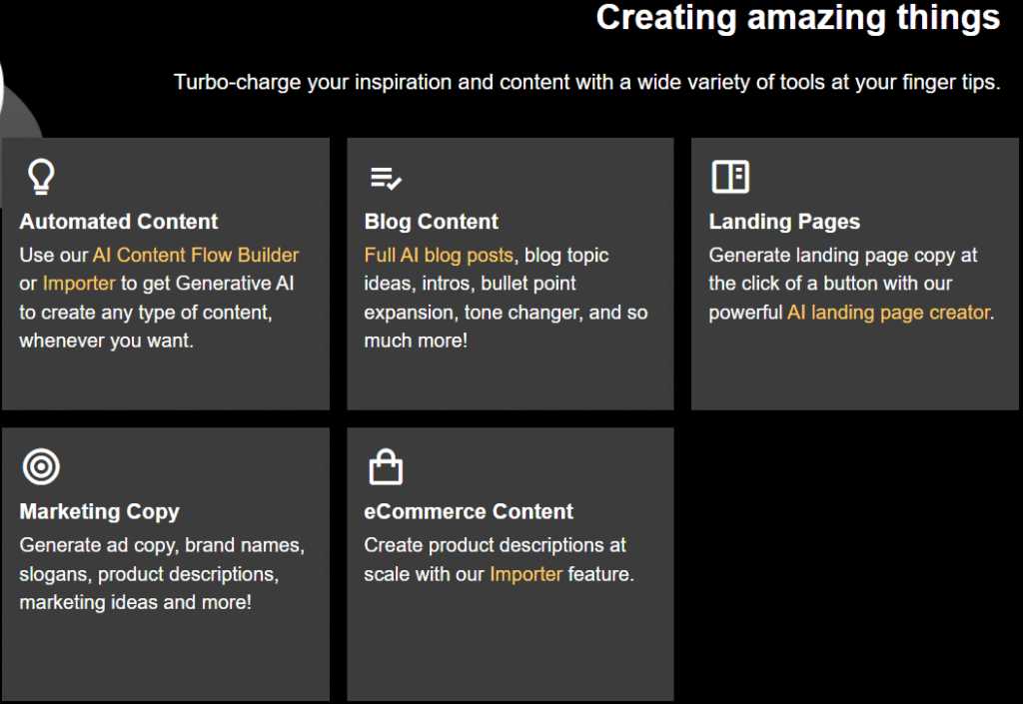The height and width of the screenshot is (704, 1023).
Task: Click the Automated Content heading
Action: click(x=119, y=222)
